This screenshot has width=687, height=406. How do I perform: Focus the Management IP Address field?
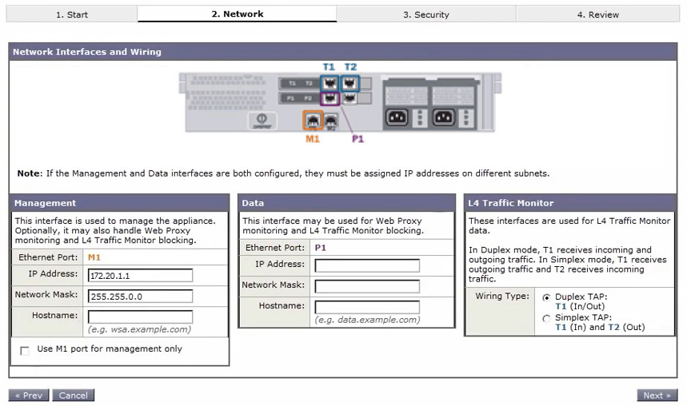pos(140,276)
